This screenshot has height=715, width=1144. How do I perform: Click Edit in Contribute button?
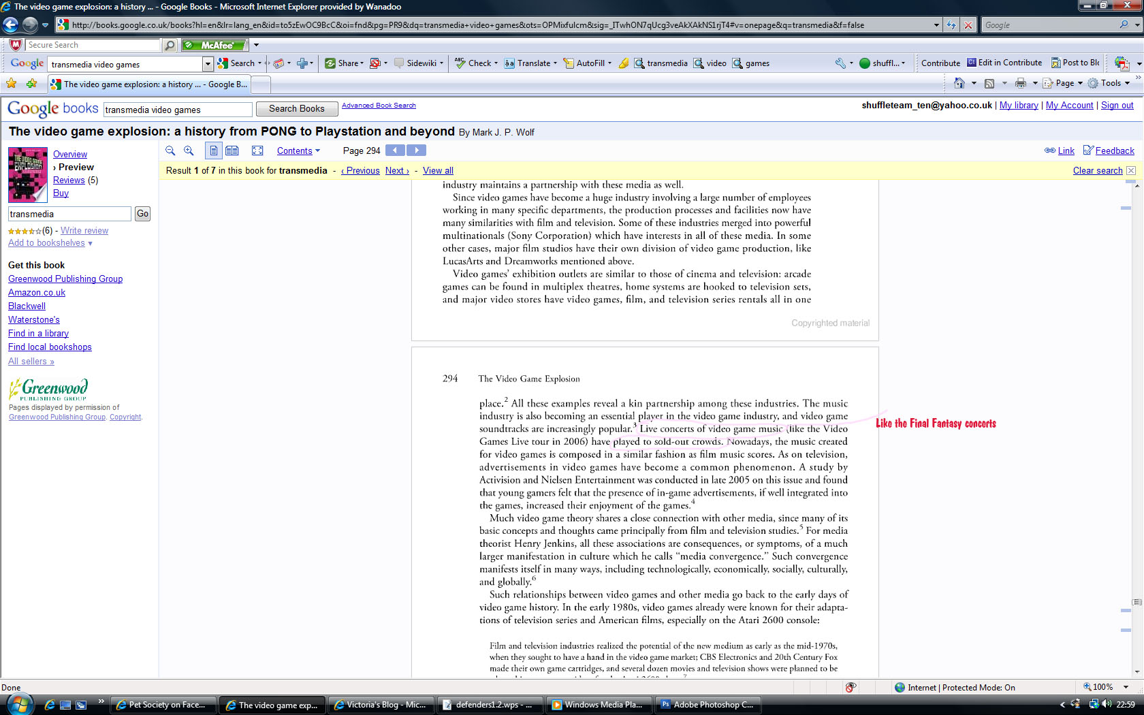point(1004,63)
